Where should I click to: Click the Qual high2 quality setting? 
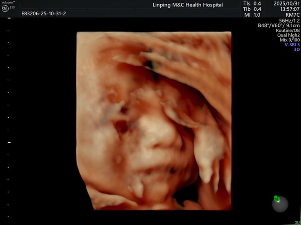(x=288, y=34)
